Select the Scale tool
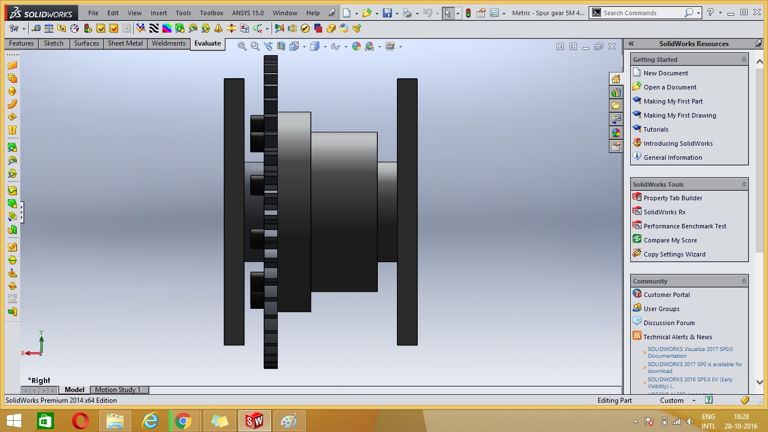 (12, 229)
